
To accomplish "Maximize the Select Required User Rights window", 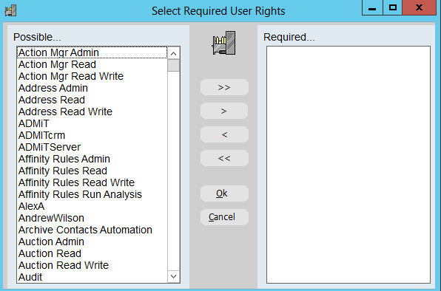I will tap(393, 7).
